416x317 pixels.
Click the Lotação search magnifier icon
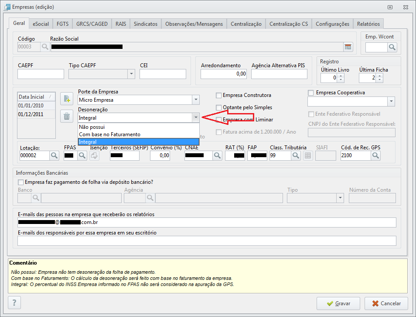54,155
